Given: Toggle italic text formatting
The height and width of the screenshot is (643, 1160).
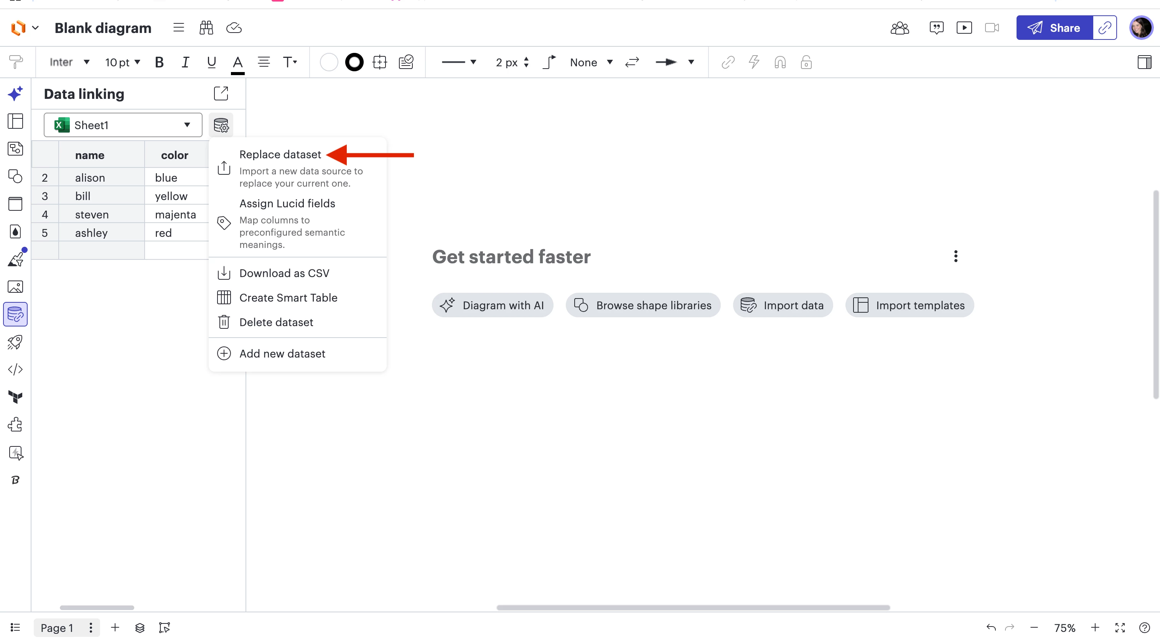Looking at the screenshot, I should 185,62.
